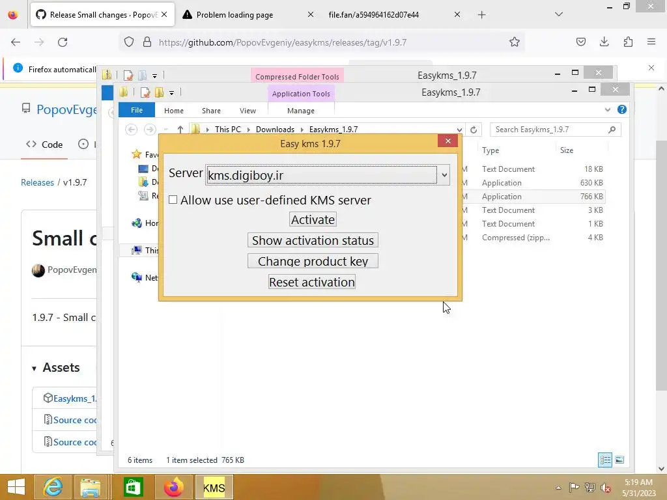
Task: Expand the Explorer ribbon chevron
Action: coord(608,109)
